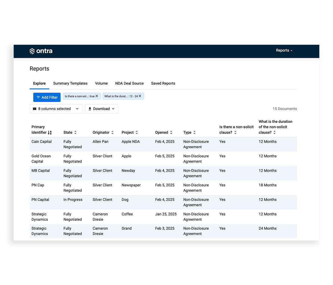Sort by the non-solicit clause column
The height and width of the screenshot is (285, 333).
(x=235, y=132)
